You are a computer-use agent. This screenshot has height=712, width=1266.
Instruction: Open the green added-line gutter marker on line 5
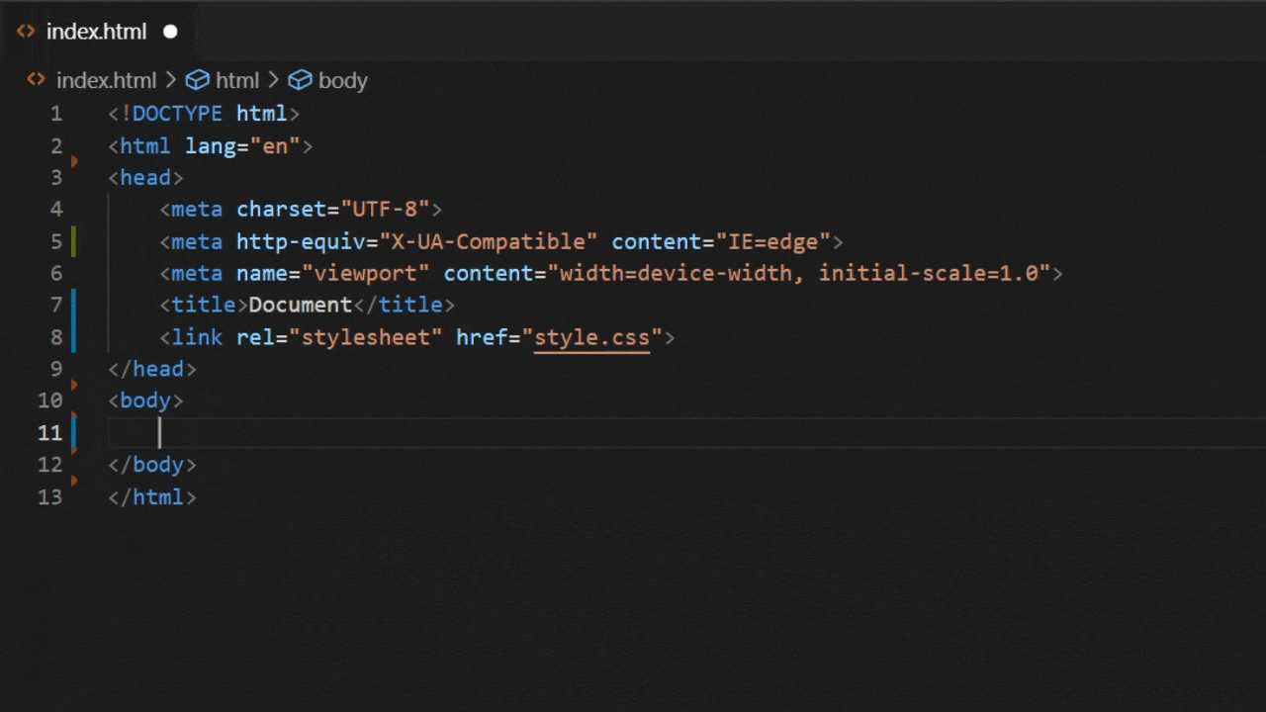73,241
